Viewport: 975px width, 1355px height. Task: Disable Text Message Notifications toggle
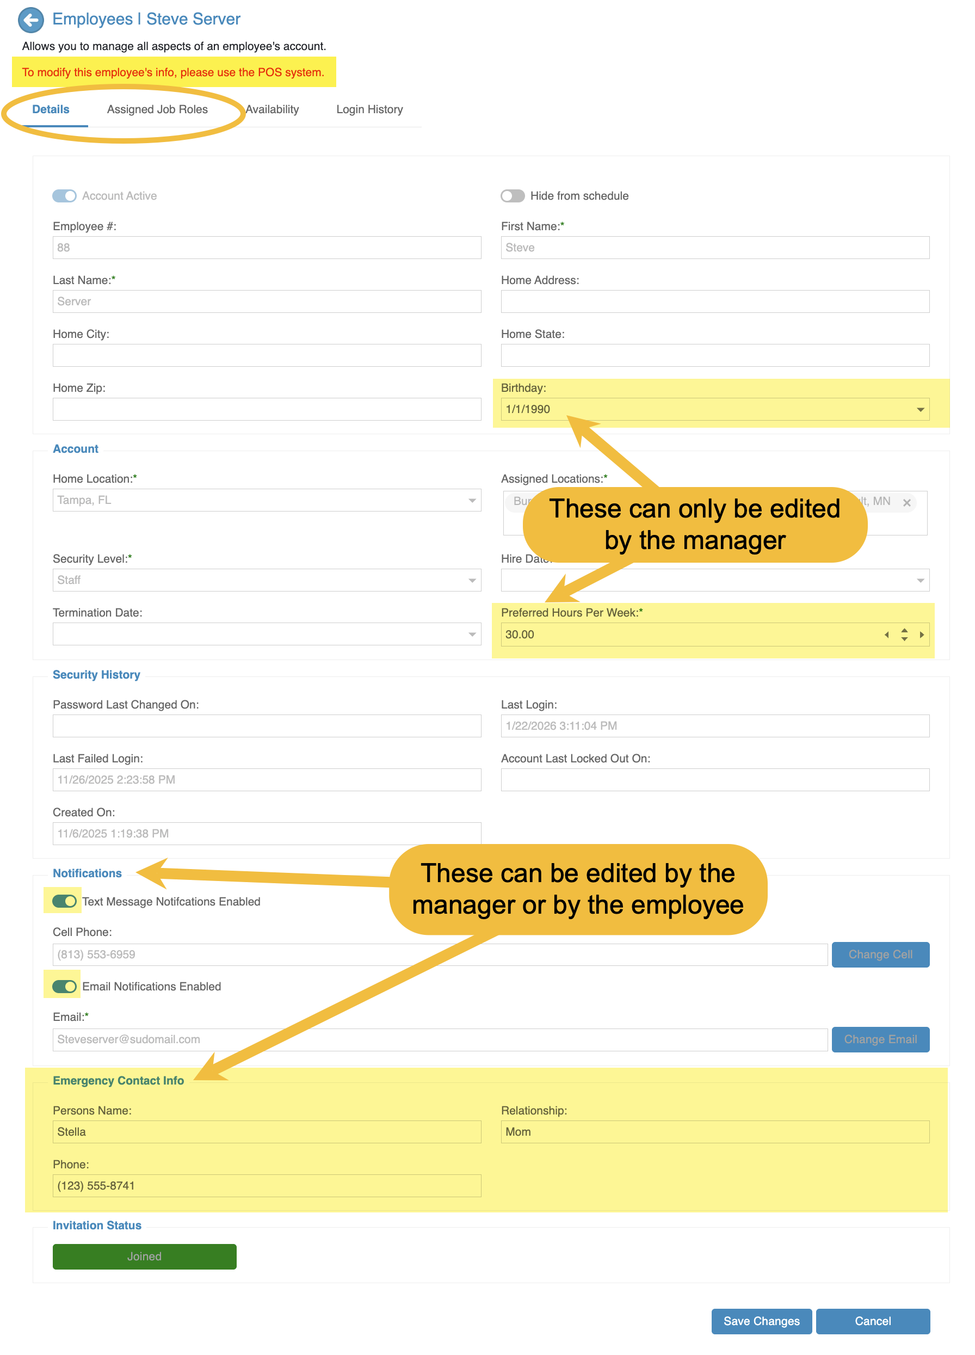(x=65, y=901)
